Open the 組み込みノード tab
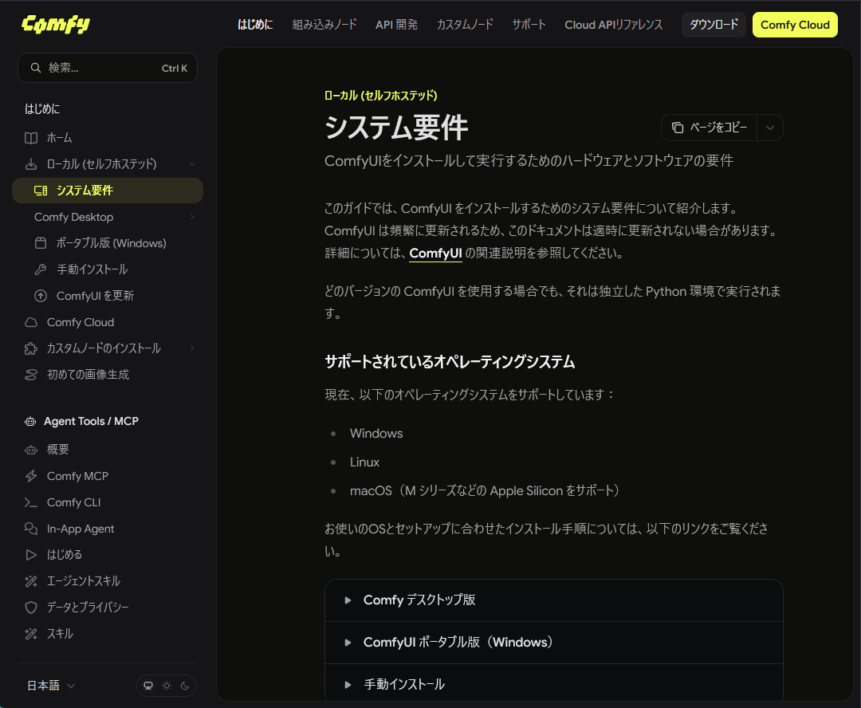This screenshot has height=708, width=861. (x=324, y=25)
